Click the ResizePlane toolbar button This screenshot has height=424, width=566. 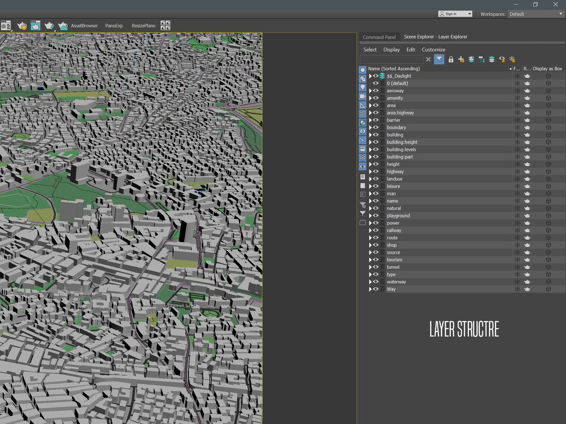(x=143, y=26)
